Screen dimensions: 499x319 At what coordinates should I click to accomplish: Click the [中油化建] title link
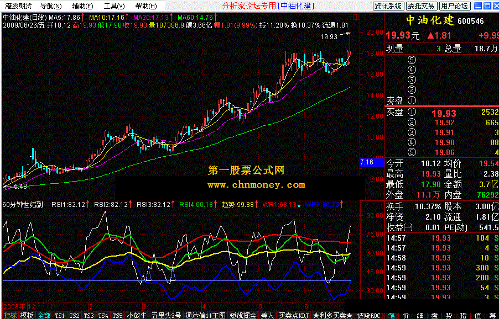296,6
